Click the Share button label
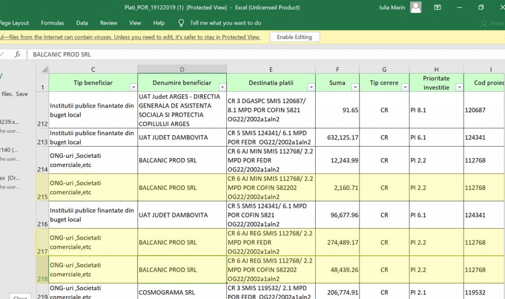The image size is (505, 299). (x=497, y=23)
